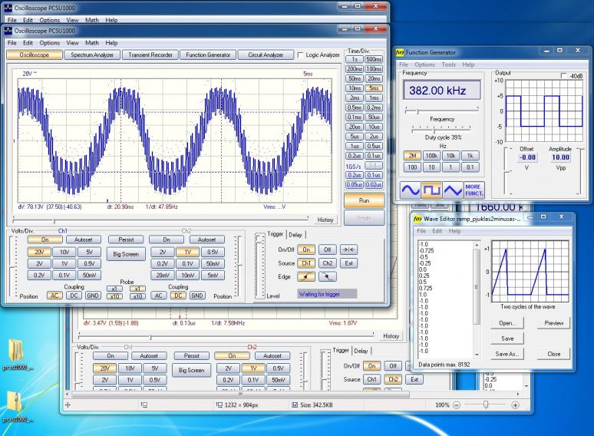The width and height of the screenshot is (594, 436).
Task: Click History button in front oscilloscope
Action: [x=325, y=220]
